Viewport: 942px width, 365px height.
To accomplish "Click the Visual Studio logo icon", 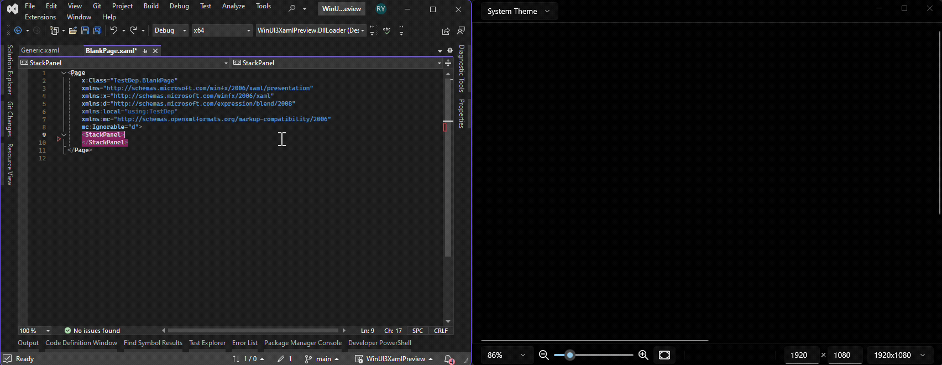I will tap(12, 9).
